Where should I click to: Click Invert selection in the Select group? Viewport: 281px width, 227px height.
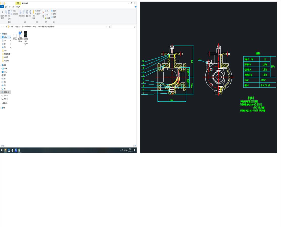pos(54,17)
